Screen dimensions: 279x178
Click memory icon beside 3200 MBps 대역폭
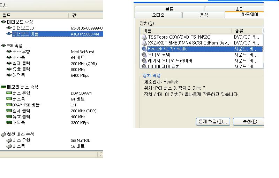(9, 122)
